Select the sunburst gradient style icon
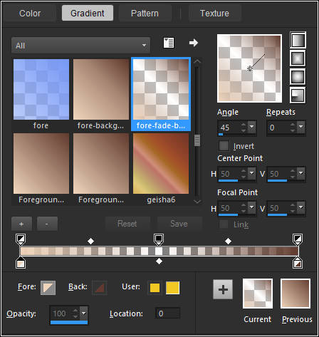 [x=298, y=77]
